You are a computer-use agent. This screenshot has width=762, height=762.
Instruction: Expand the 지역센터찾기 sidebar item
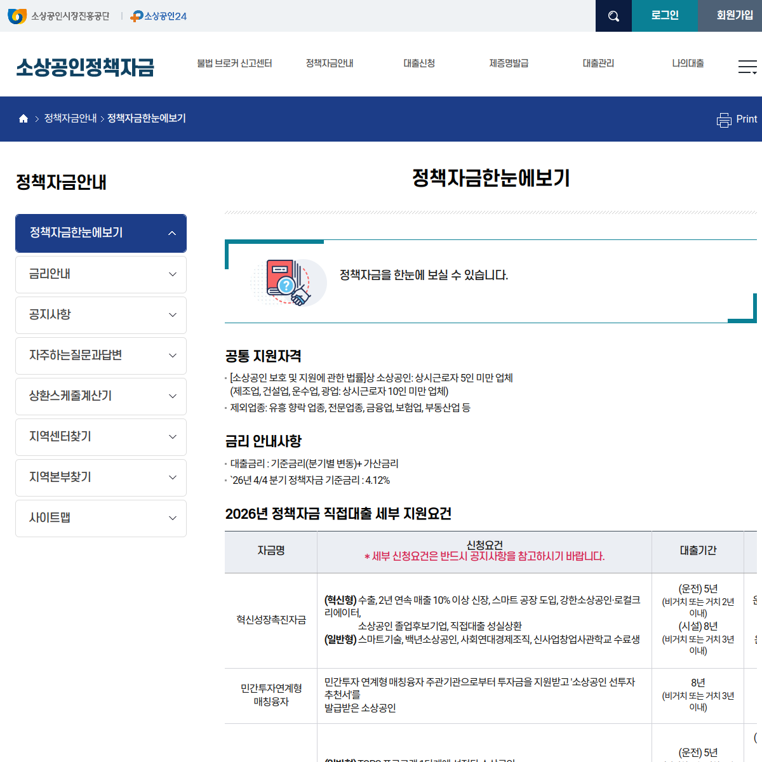(x=101, y=437)
